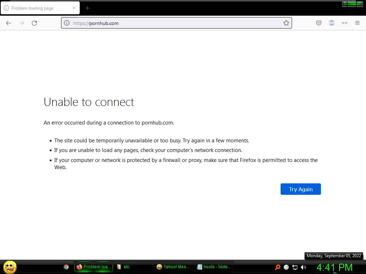366x274 pixels.
Task: Open a new tab with the plus button
Action: pyautogui.click(x=87, y=8)
